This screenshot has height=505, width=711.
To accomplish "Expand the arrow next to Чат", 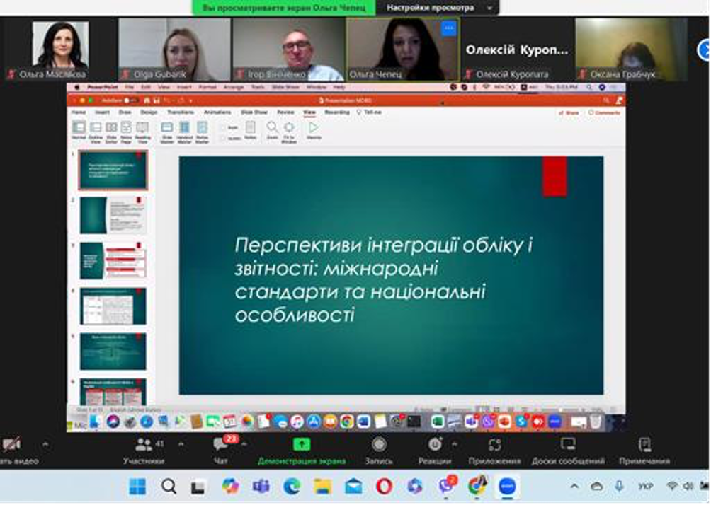I will click(x=244, y=445).
